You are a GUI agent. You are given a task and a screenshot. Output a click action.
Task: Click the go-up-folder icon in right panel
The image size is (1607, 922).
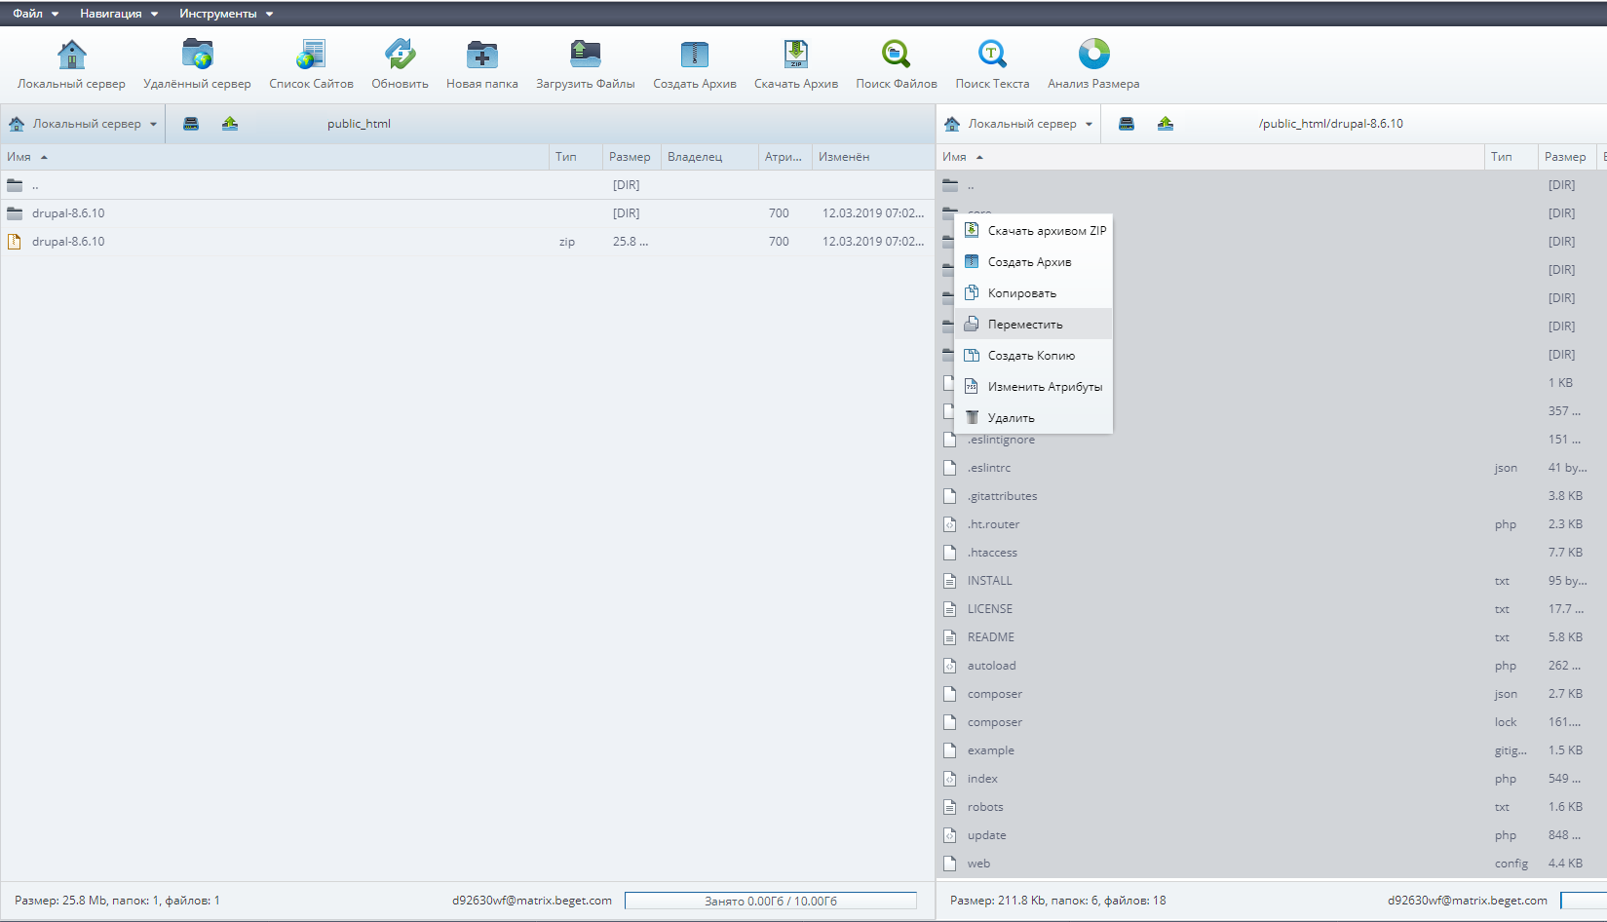(1166, 124)
